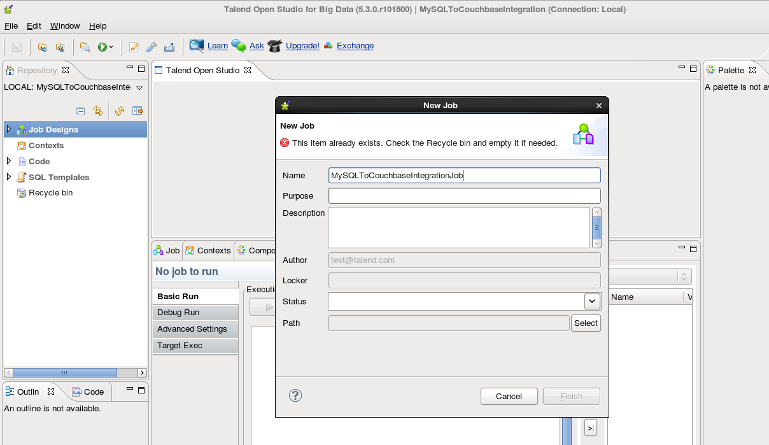Click the Purpose text field
Viewport: 769px width, 445px height.
[x=464, y=195]
